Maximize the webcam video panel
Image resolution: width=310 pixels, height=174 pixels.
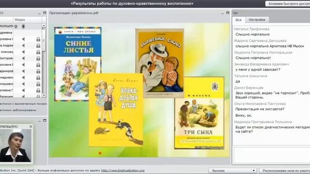point(45,120)
